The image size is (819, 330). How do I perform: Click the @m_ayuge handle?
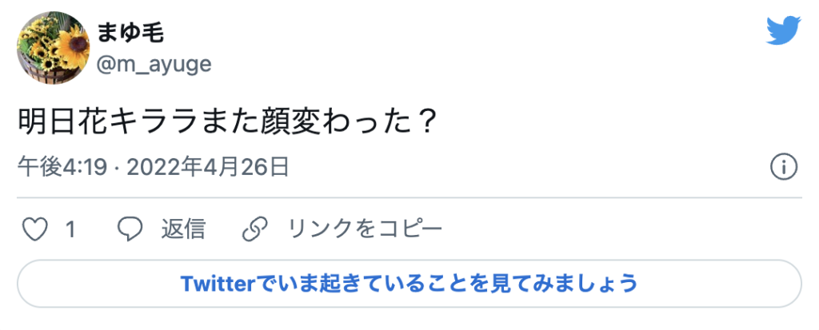click(154, 64)
